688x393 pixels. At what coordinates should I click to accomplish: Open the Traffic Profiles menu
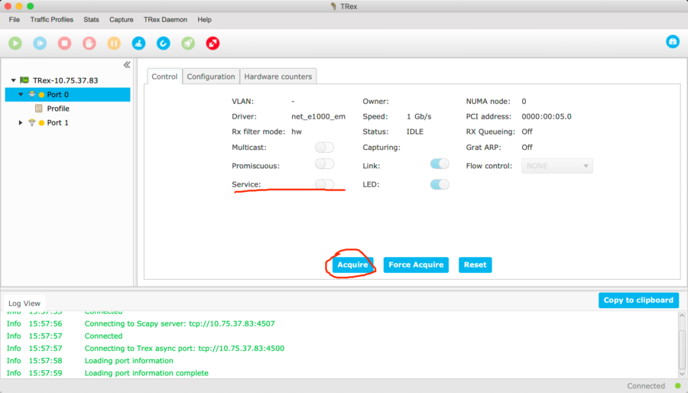52,20
